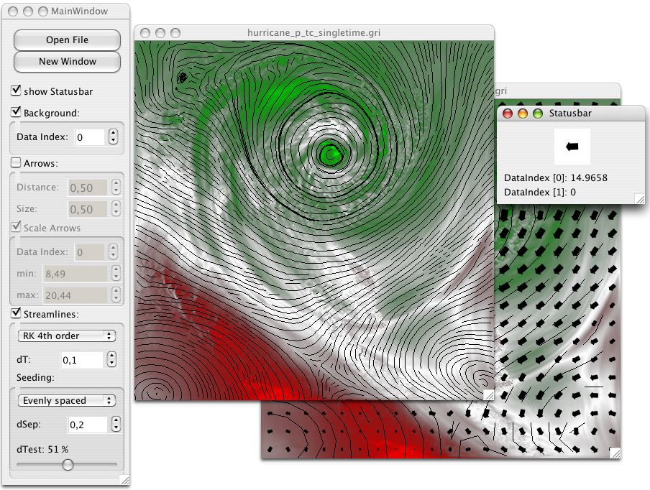650x490 pixels.
Task: Click the Background Data Index stepper
Action: (113, 137)
